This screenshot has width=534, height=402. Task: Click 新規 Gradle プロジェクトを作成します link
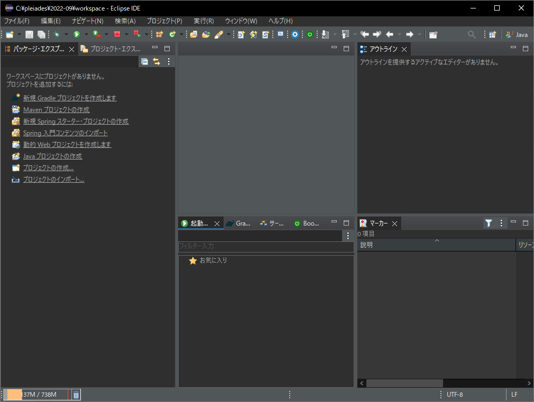[x=70, y=98]
